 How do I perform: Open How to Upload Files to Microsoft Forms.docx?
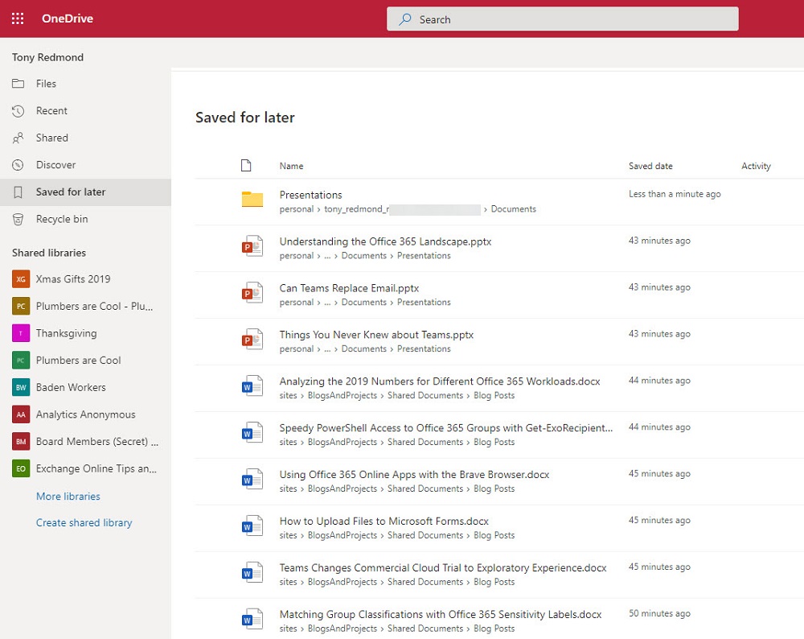(384, 522)
